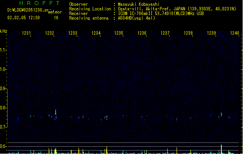Click time axis marker 1237
The height and width of the screenshot is (154, 243).
coord(165,33)
